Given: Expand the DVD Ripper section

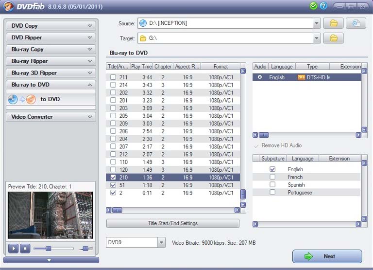Looking at the screenshot, I should (x=51, y=37).
